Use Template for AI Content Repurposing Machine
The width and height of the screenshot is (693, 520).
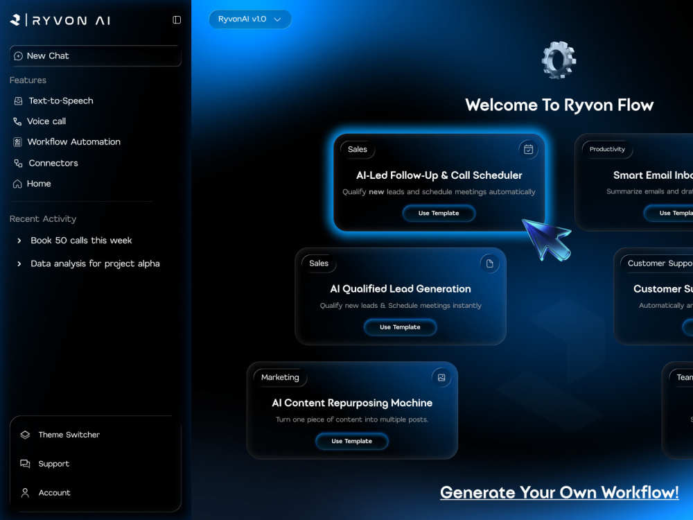pyautogui.click(x=352, y=441)
